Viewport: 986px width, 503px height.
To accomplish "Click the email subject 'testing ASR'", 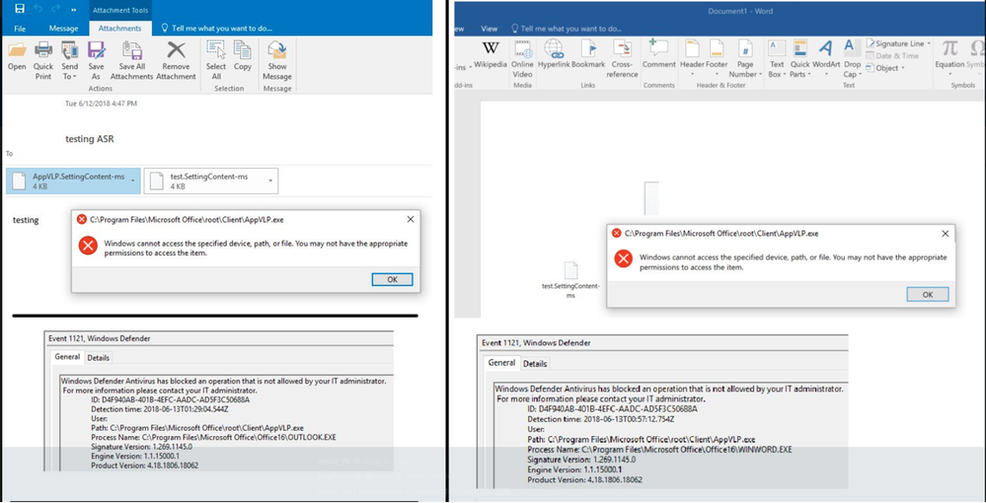I will click(89, 139).
